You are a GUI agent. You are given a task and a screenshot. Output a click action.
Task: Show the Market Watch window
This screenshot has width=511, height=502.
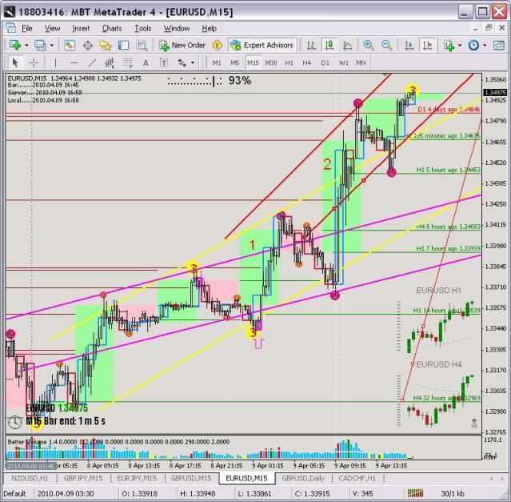click(70, 45)
